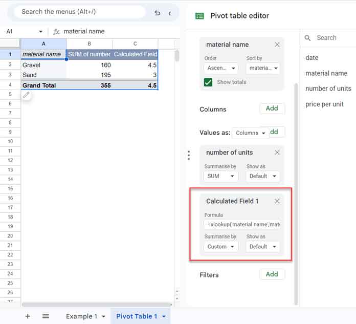
Task: Open the all sheets list icon
Action: coord(46,316)
